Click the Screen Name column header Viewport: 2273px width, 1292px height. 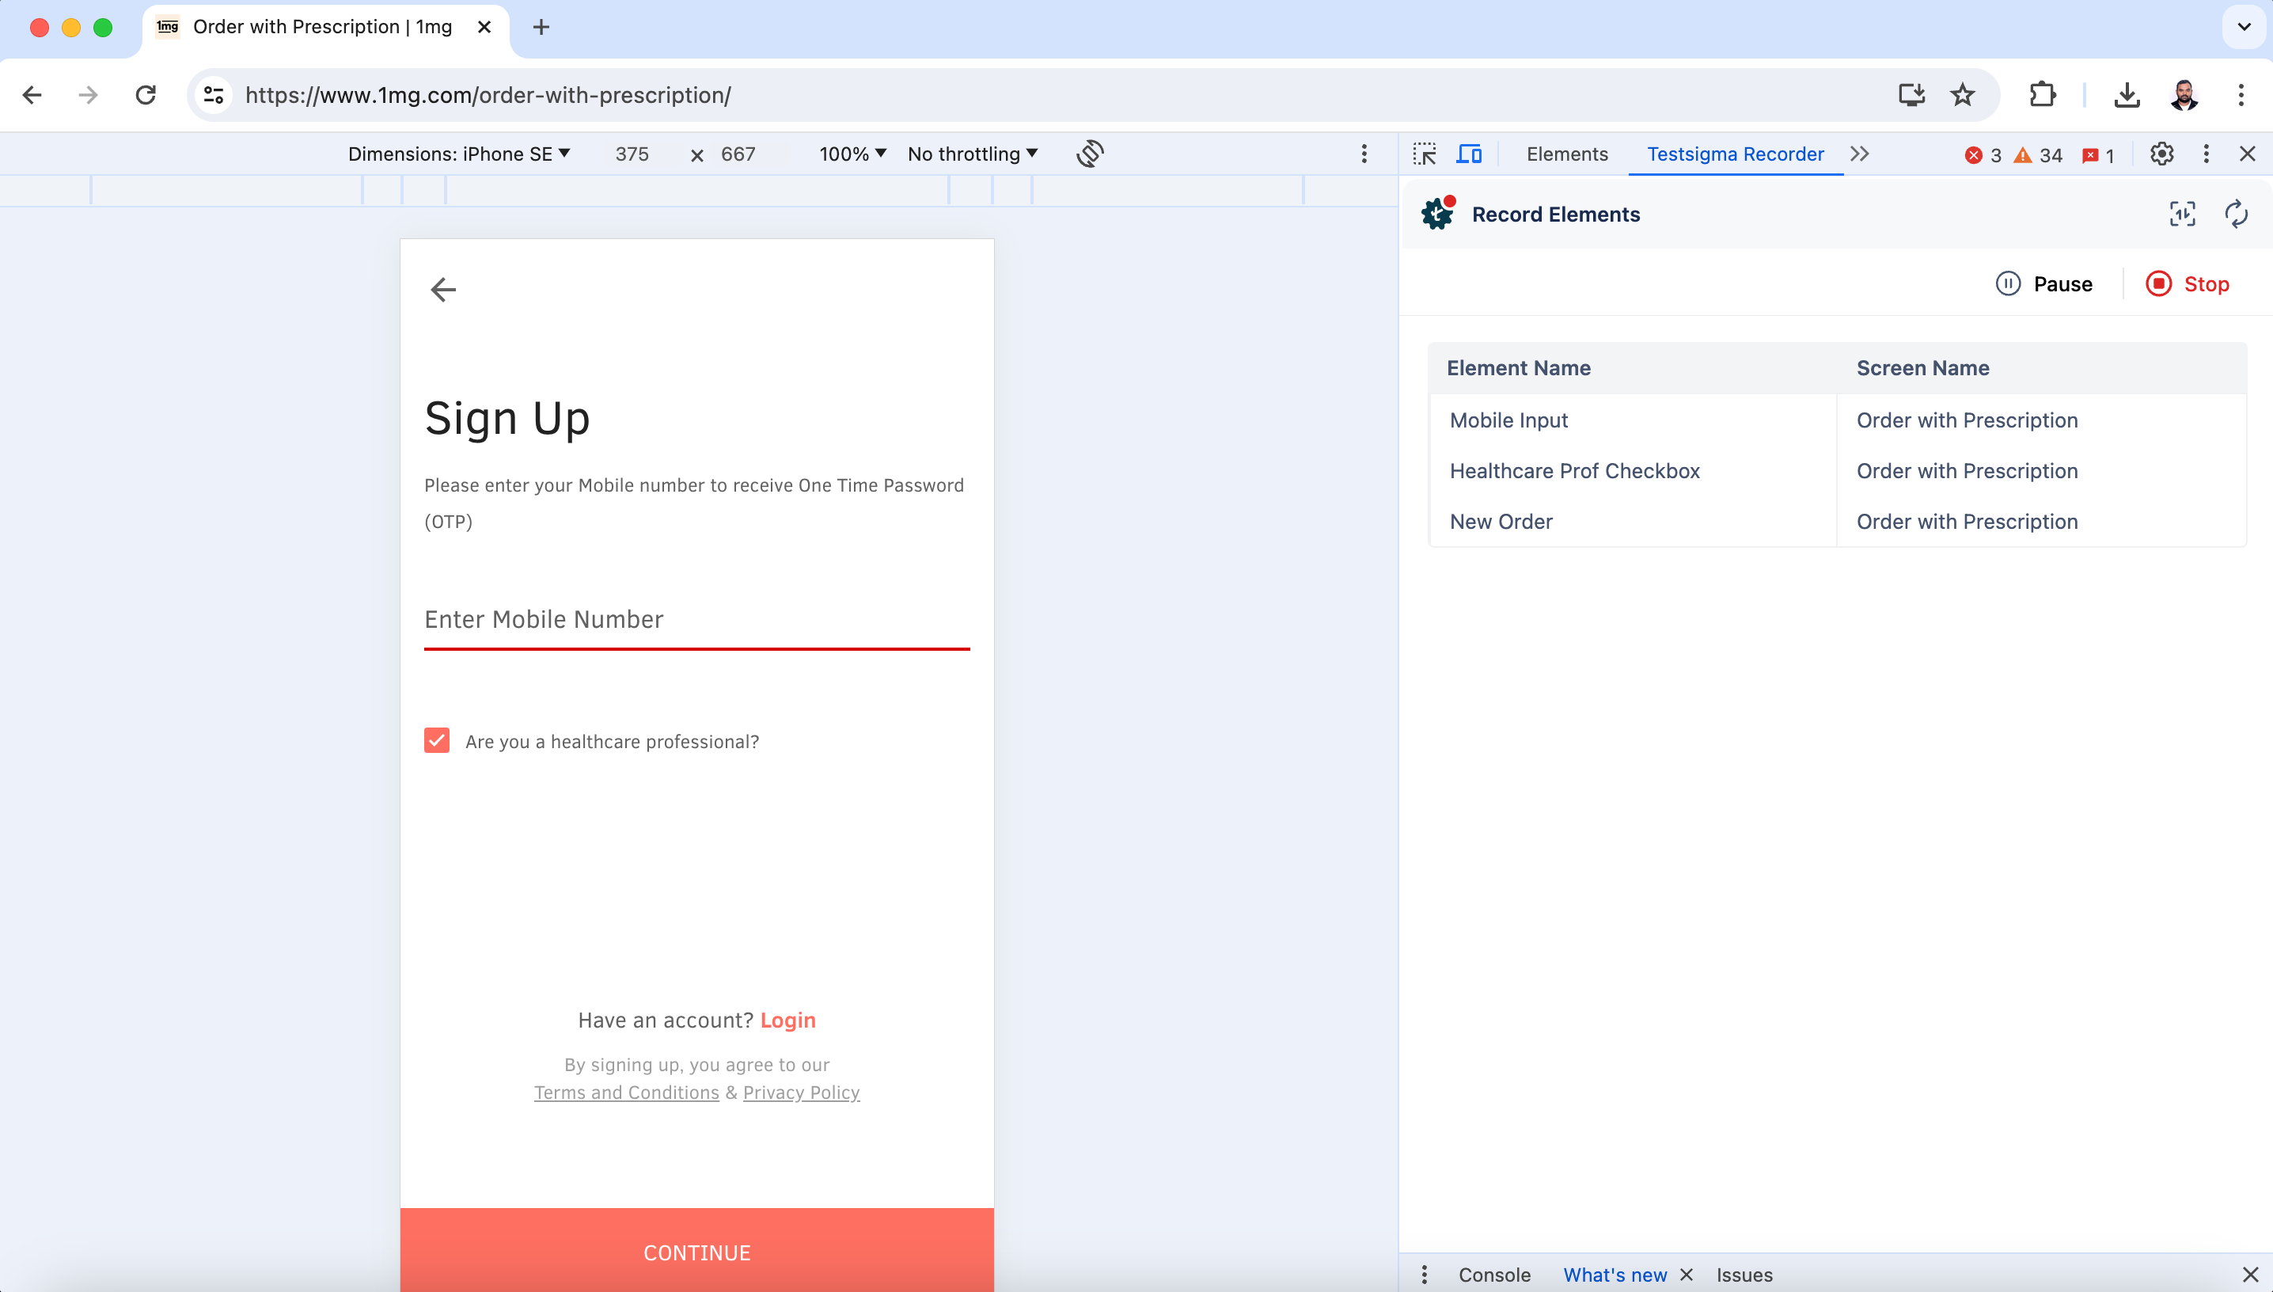1922,367
